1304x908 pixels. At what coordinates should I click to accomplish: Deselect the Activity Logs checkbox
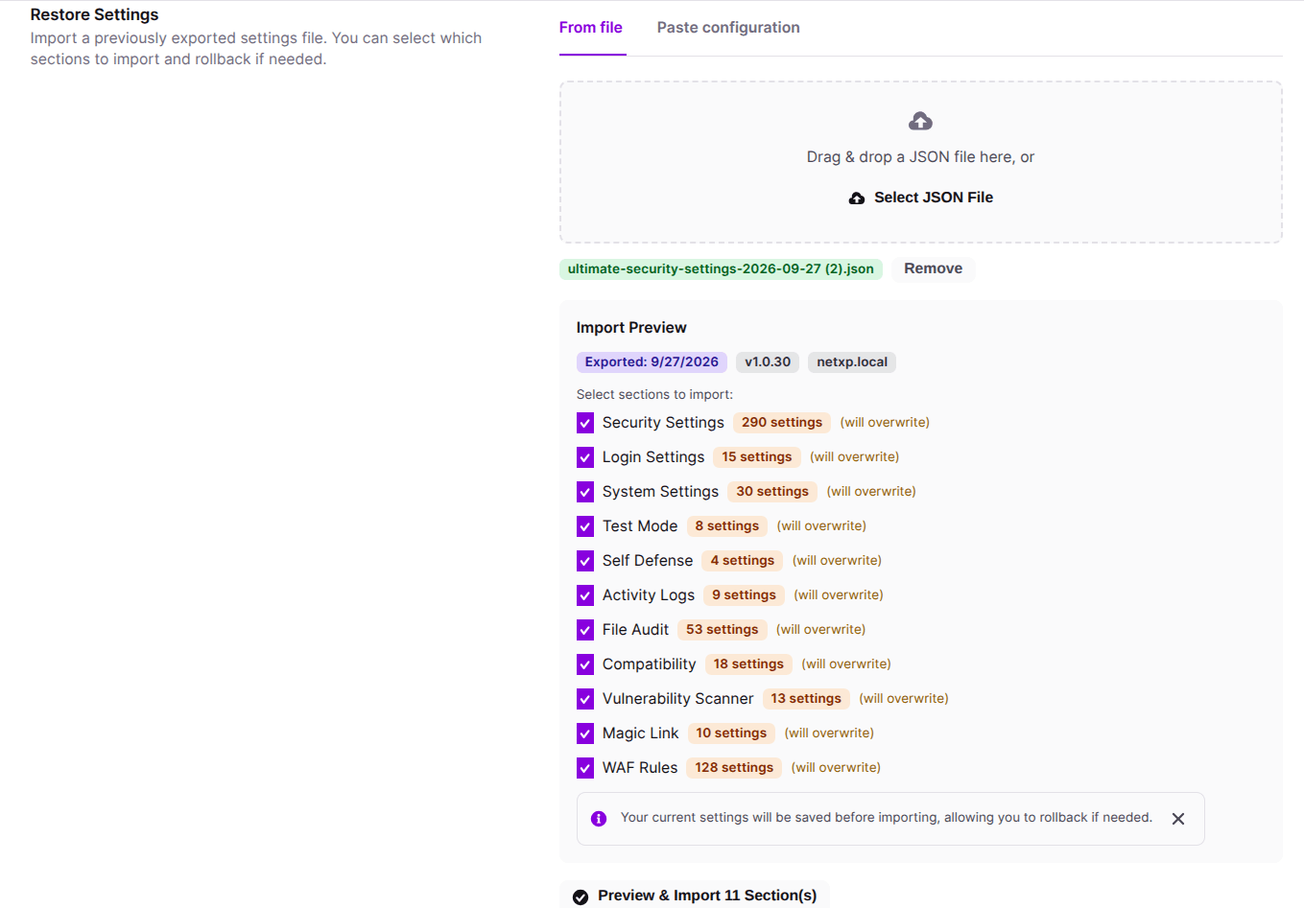tap(585, 595)
